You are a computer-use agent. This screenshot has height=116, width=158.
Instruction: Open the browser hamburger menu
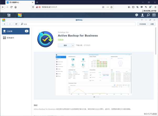click(x=155, y=7)
